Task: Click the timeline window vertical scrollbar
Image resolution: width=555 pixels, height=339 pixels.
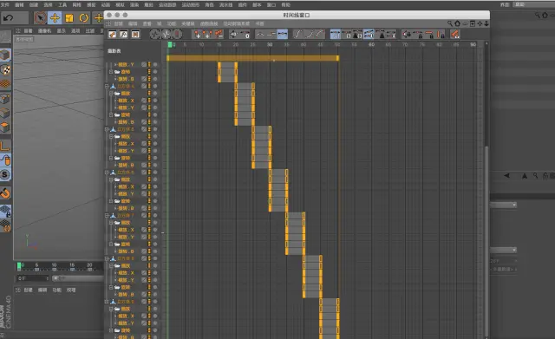Action: pyautogui.click(x=486, y=241)
